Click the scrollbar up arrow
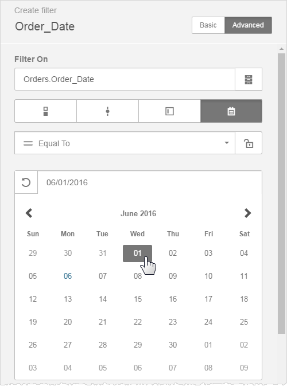Image resolution: width=287 pixels, height=386 pixels. tap(281, 49)
